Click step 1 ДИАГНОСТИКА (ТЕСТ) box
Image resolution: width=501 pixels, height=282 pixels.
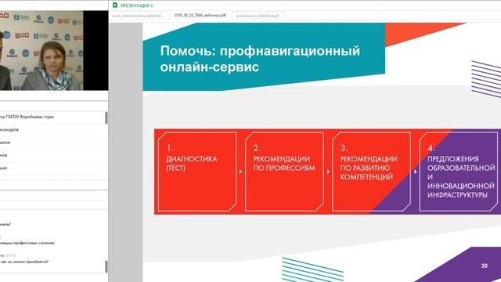[x=197, y=172]
